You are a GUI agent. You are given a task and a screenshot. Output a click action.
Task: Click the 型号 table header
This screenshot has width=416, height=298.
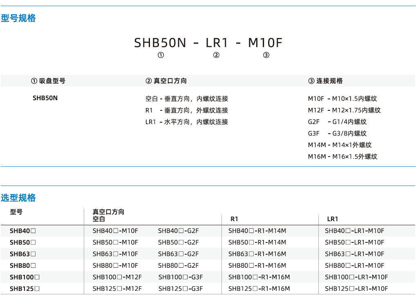point(16,212)
